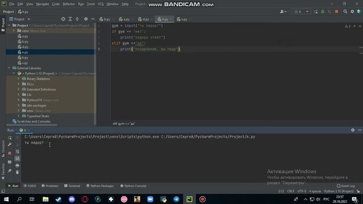Screen dimensions: 363x204
Task: Collapse External Libraries node
Action: point(9,68)
